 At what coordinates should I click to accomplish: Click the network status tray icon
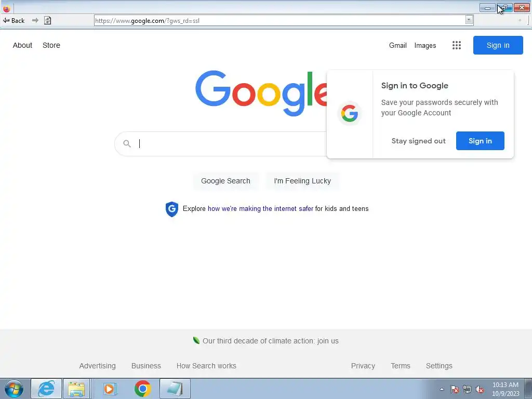[467, 389]
